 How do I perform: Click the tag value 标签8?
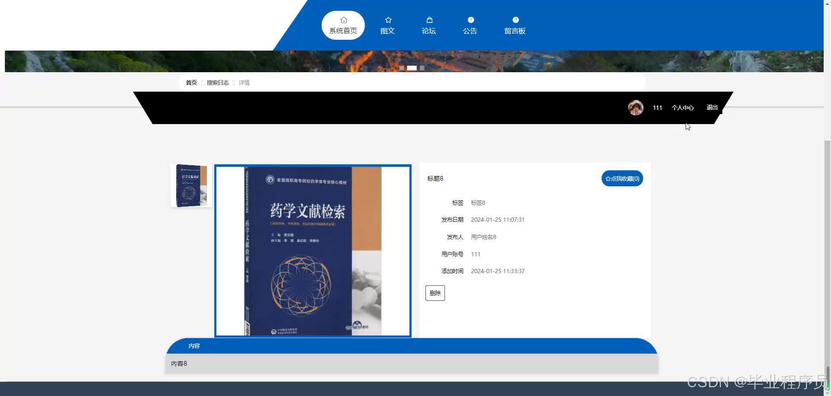478,203
